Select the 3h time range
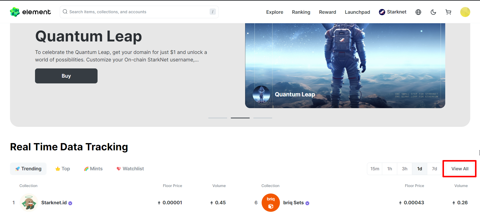 (x=404, y=169)
